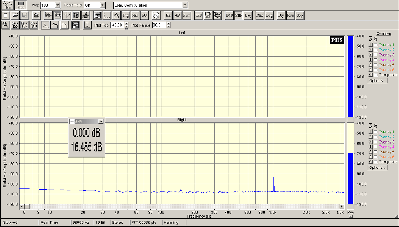The width and height of the screenshot is (399, 227).
Task: Toggle the SNR toolbar button
Action: pyautogui.click(x=239, y=15)
